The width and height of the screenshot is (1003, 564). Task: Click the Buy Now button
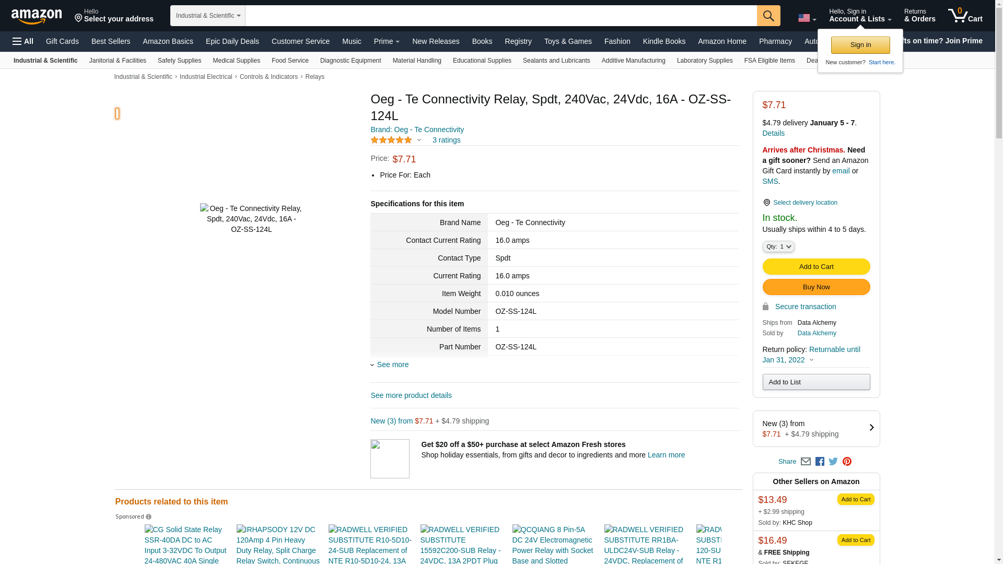tap(816, 287)
